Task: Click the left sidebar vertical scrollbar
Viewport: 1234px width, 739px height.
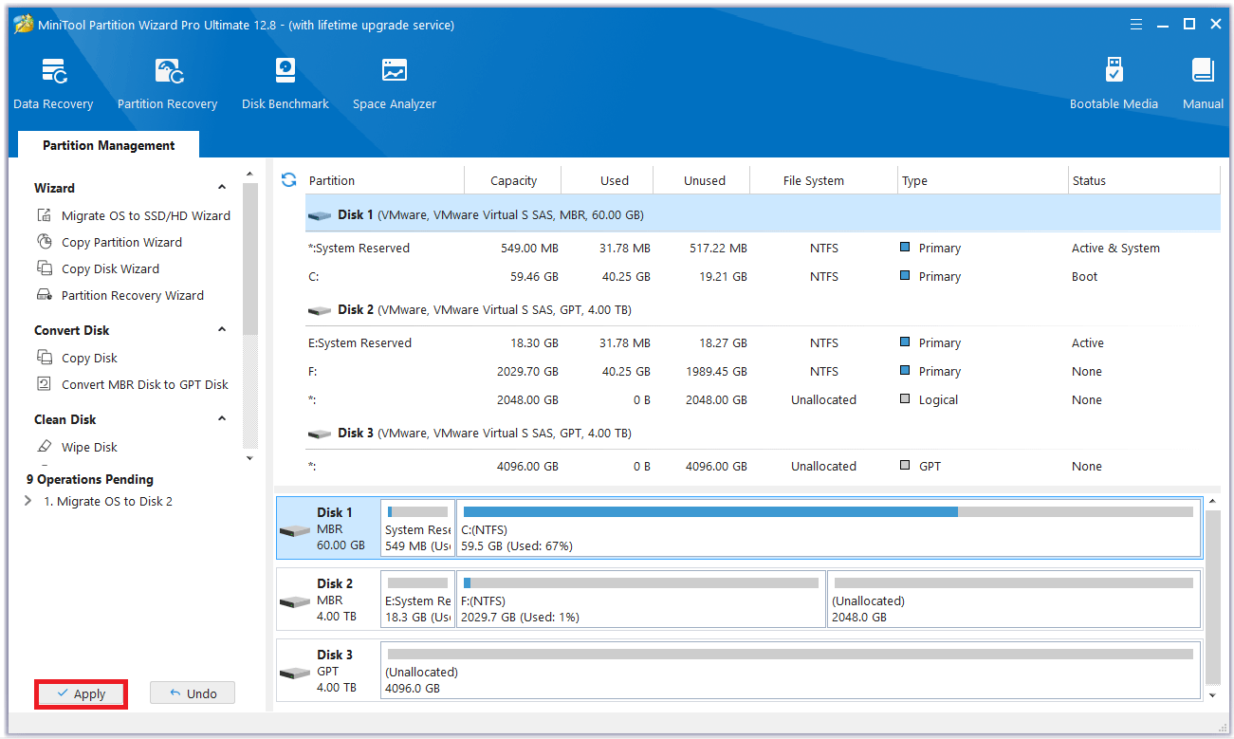Action: point(250,258)
